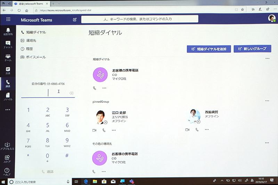Click the browser home button
The image size is (278, 185).
click(x=27, y=10)
